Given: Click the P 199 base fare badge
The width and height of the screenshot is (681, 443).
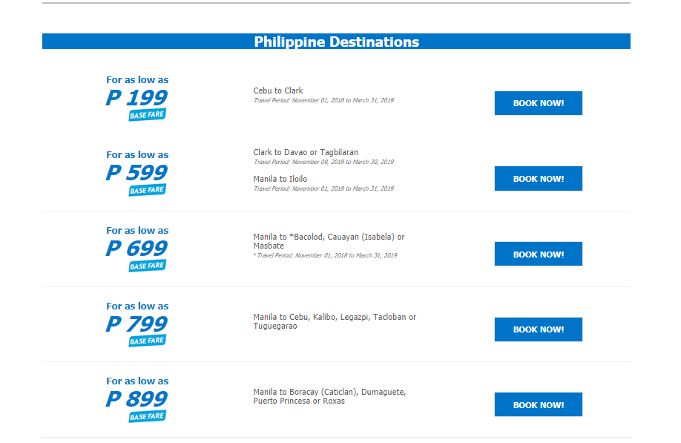Looking at the screenshot, I should coord(147,115).
